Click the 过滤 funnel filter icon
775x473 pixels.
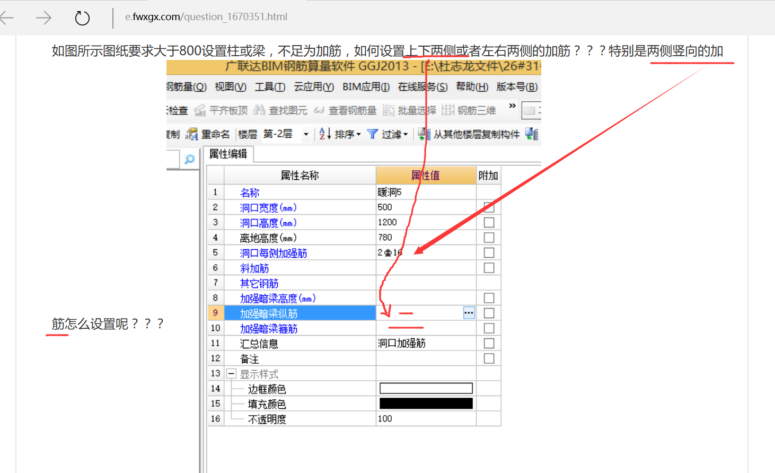373,134
